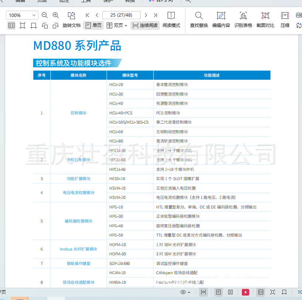Go to the first page
The height and width of the screenshot is (300, 302).
click(x=87, y=15)
